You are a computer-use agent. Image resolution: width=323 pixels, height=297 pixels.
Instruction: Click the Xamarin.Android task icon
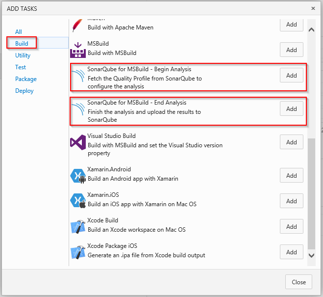click(78, 176)
